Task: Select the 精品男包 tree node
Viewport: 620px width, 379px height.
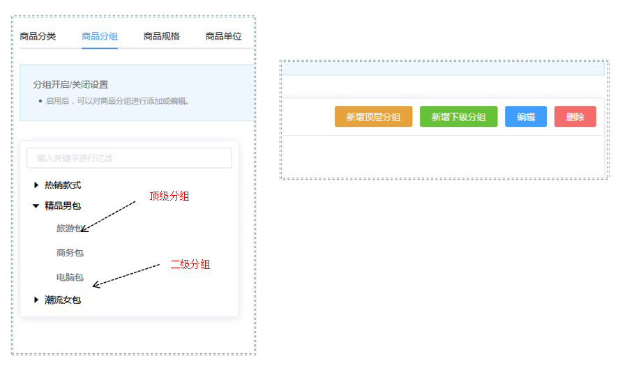Action: [x=63, y=206]
